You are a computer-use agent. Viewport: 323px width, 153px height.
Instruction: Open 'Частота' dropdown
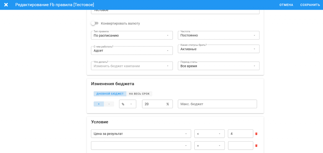pos(218,36)
